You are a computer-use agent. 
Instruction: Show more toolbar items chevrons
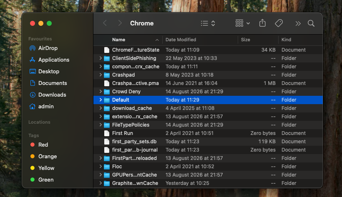[298, 23]
